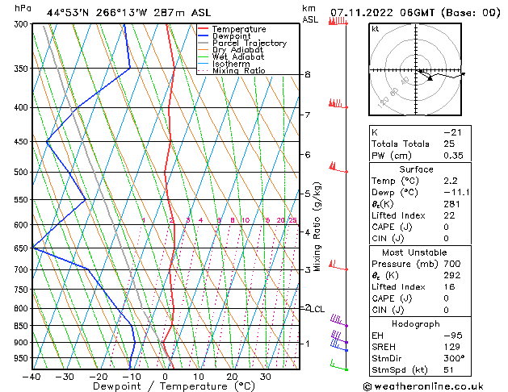The width and height of the screenshot is (508, 392).
Task: Click the hodograph kt unit label
Action: point(376,29)
